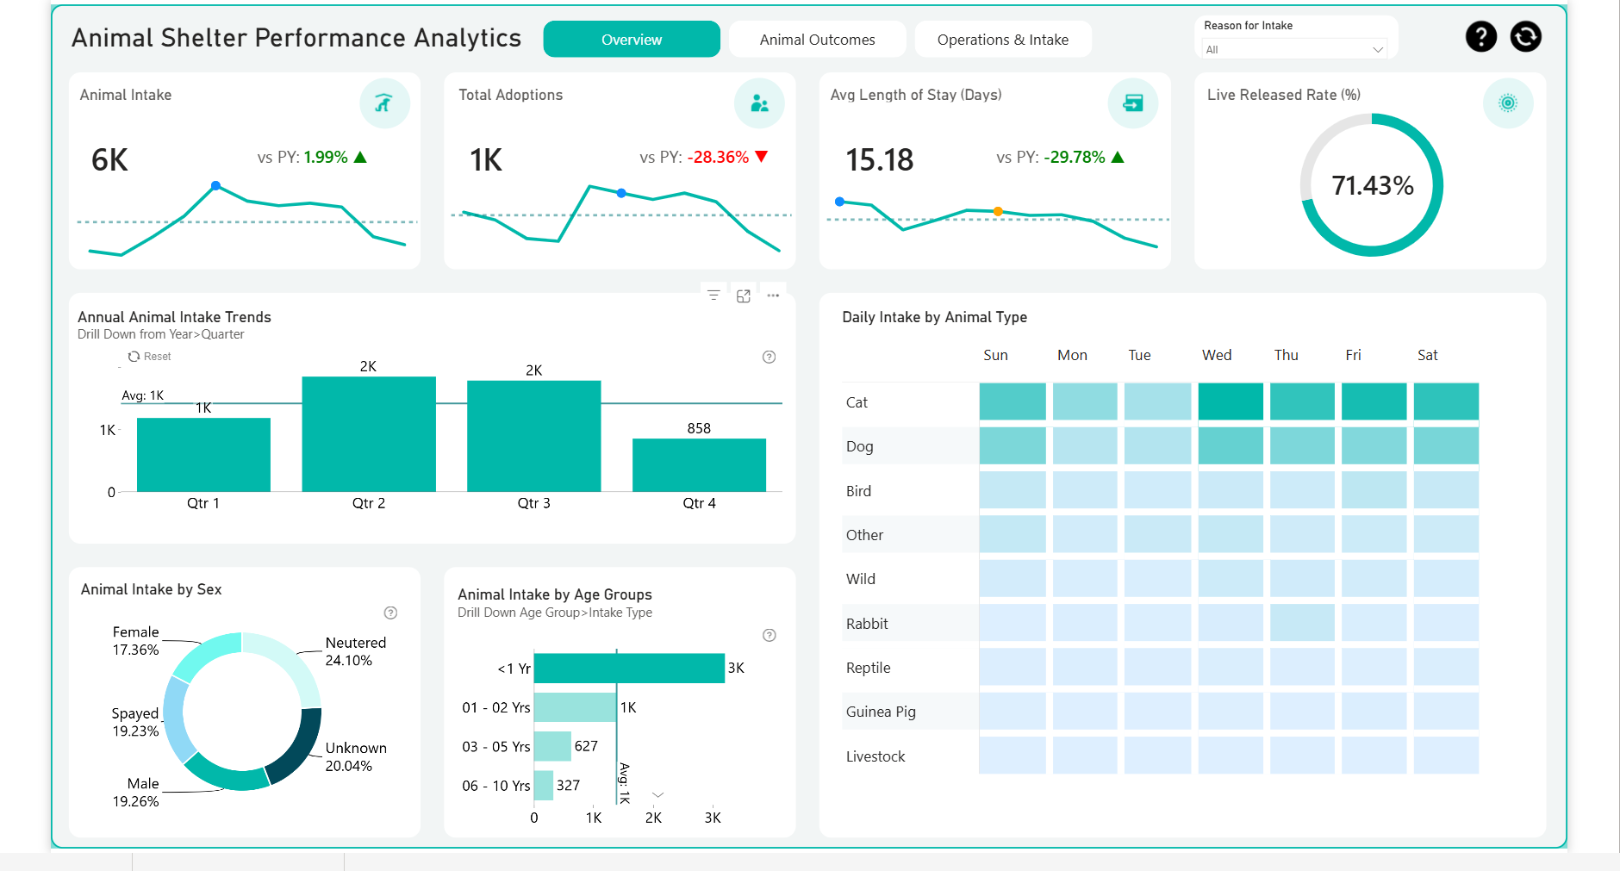Click the Animal Intake card icon

click(x=384, y=103)
